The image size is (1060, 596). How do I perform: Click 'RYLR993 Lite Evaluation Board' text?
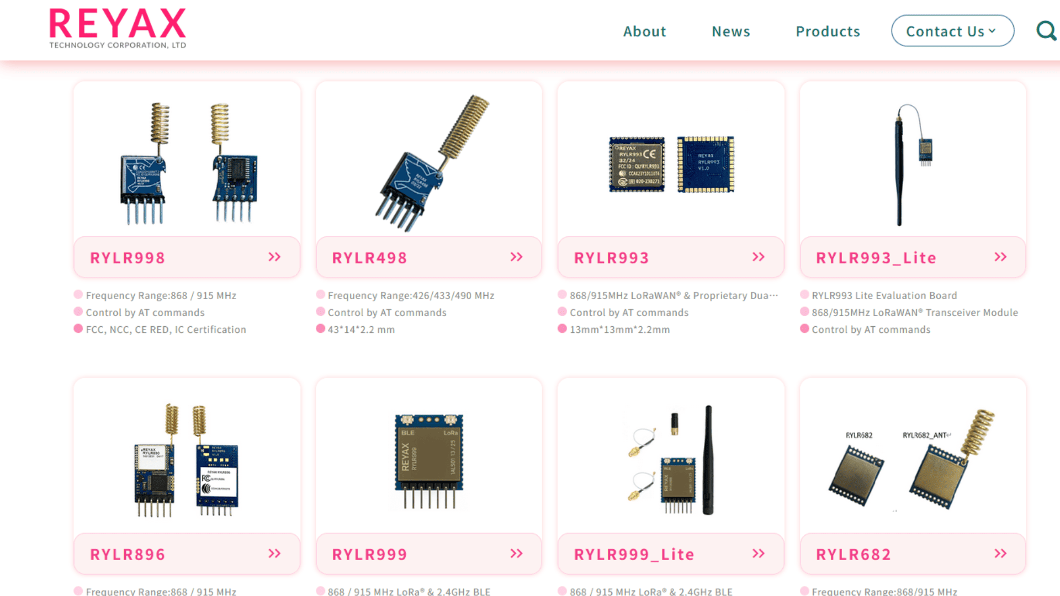click(884, 296)
